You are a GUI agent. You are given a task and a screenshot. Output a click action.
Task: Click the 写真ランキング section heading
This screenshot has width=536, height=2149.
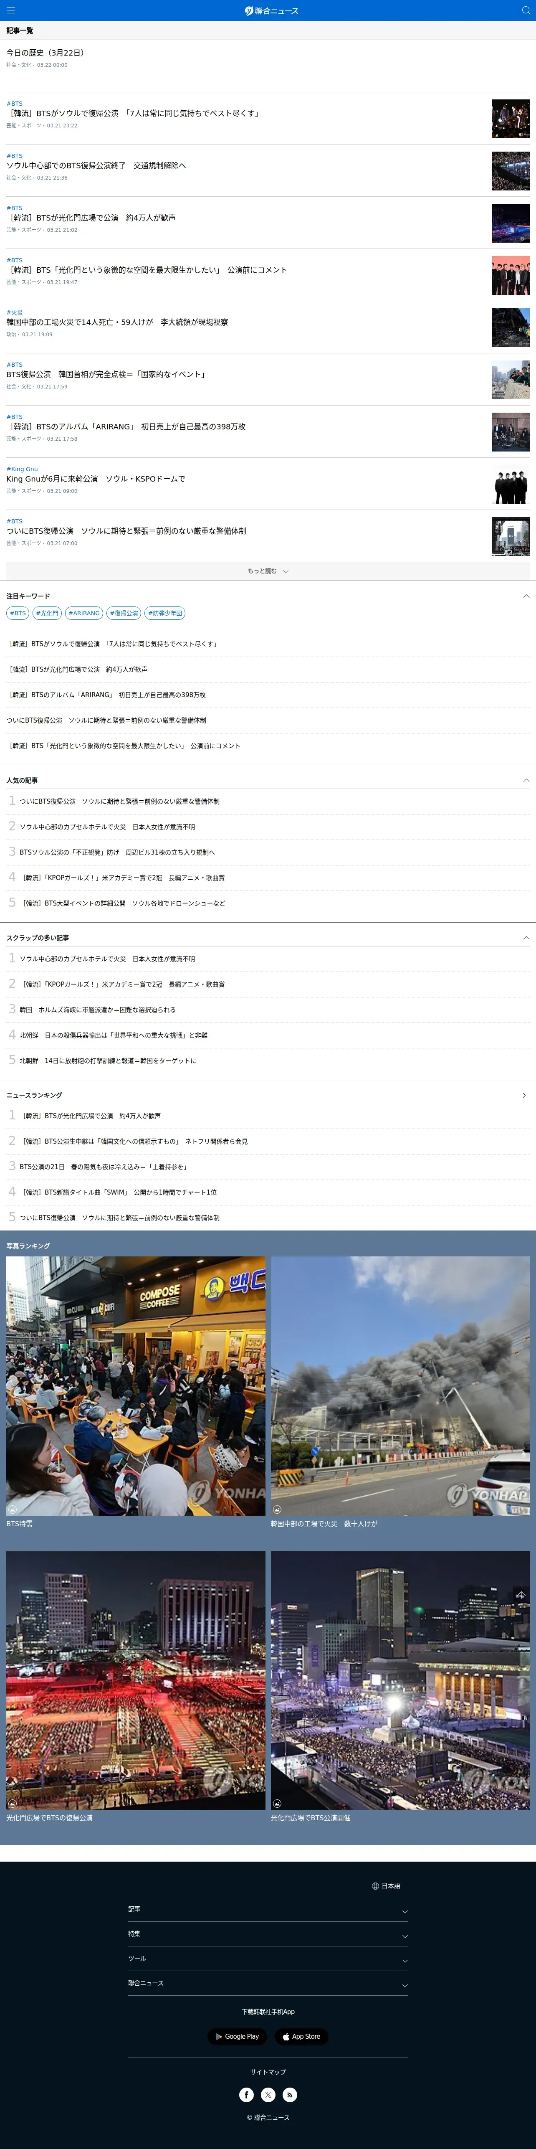(28, 1246)
